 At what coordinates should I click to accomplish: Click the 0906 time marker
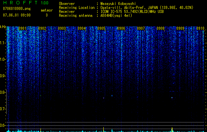121,28
